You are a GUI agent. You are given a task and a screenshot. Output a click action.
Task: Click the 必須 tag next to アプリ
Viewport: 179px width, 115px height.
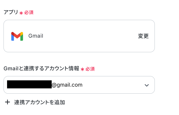pos(29,12)
